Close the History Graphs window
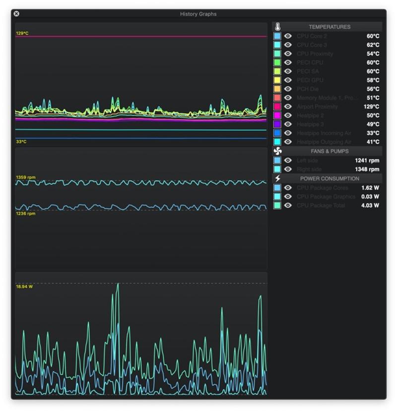This screenshot has height=412, width=397. point(16,14)
